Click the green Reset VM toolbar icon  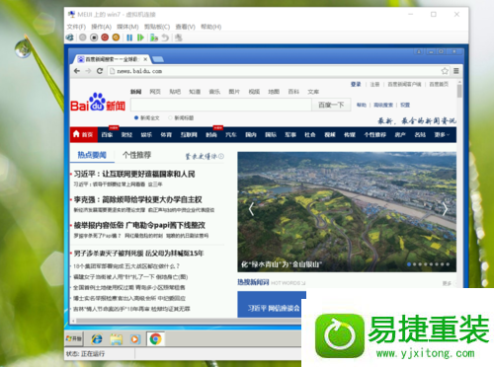click(140, 37)
